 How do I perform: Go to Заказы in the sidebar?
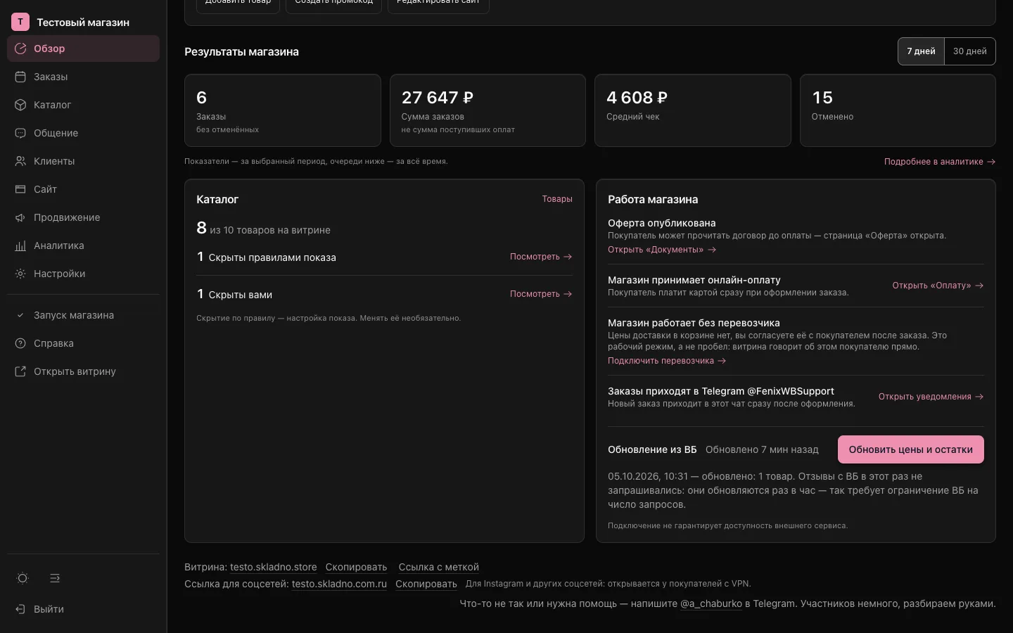(x=83, y=77)
